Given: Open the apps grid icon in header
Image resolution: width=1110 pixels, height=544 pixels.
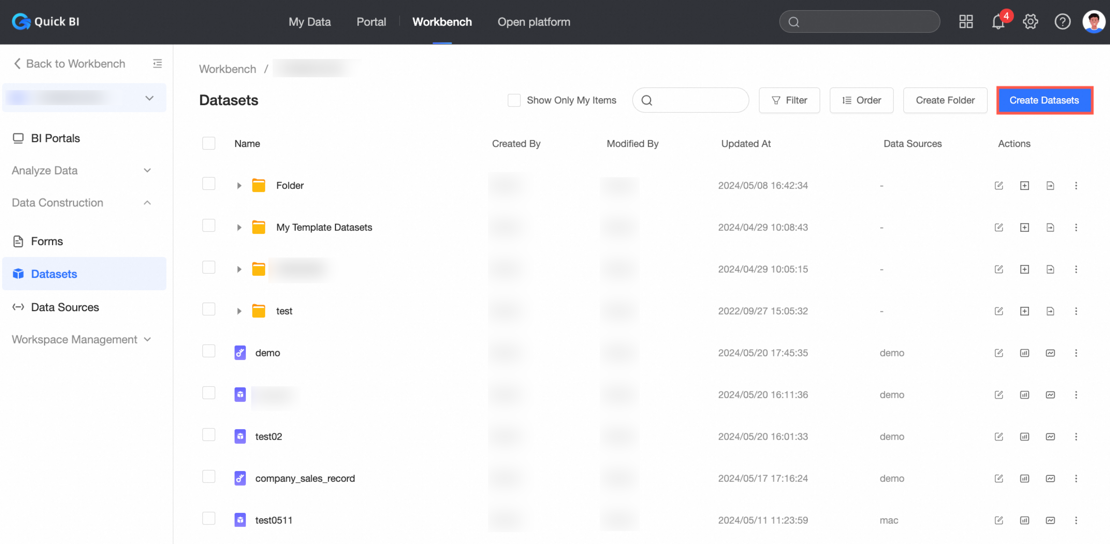Looking at the screenshot, I should 966,21.
